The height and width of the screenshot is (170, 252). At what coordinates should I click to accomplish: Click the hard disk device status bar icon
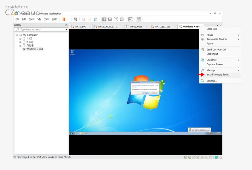[x=186, y=157]
